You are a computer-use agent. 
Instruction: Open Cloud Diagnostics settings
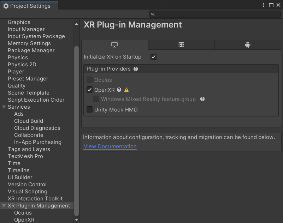37,128
